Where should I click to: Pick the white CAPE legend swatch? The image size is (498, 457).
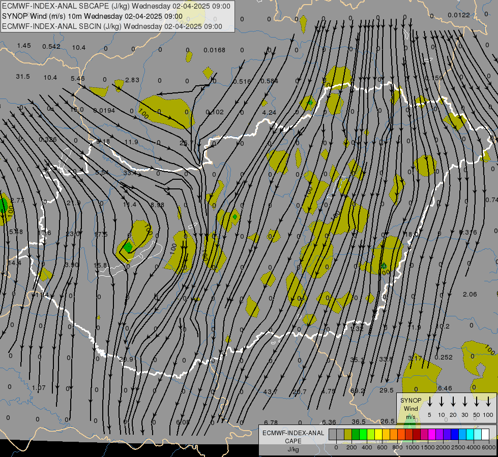(x=485, y=435)
